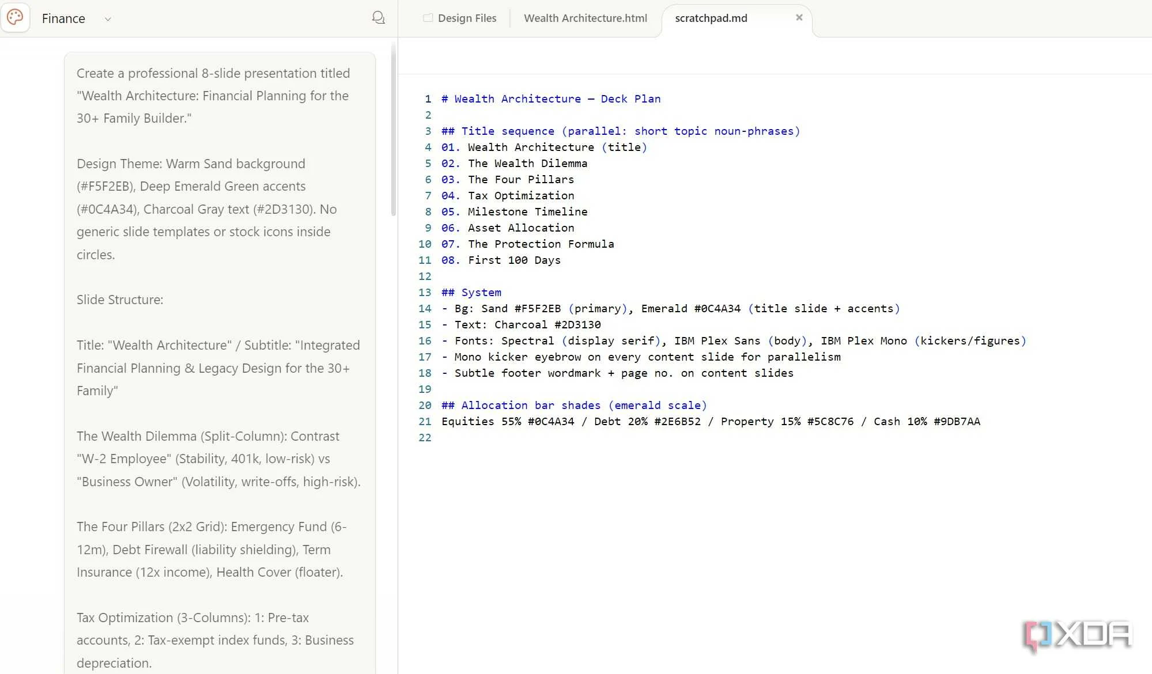The width and height of the screenshot is (1152, 674).
Task: Select the scratchpad.md tab
Action: pyautogui.click(x=711, y=18)
